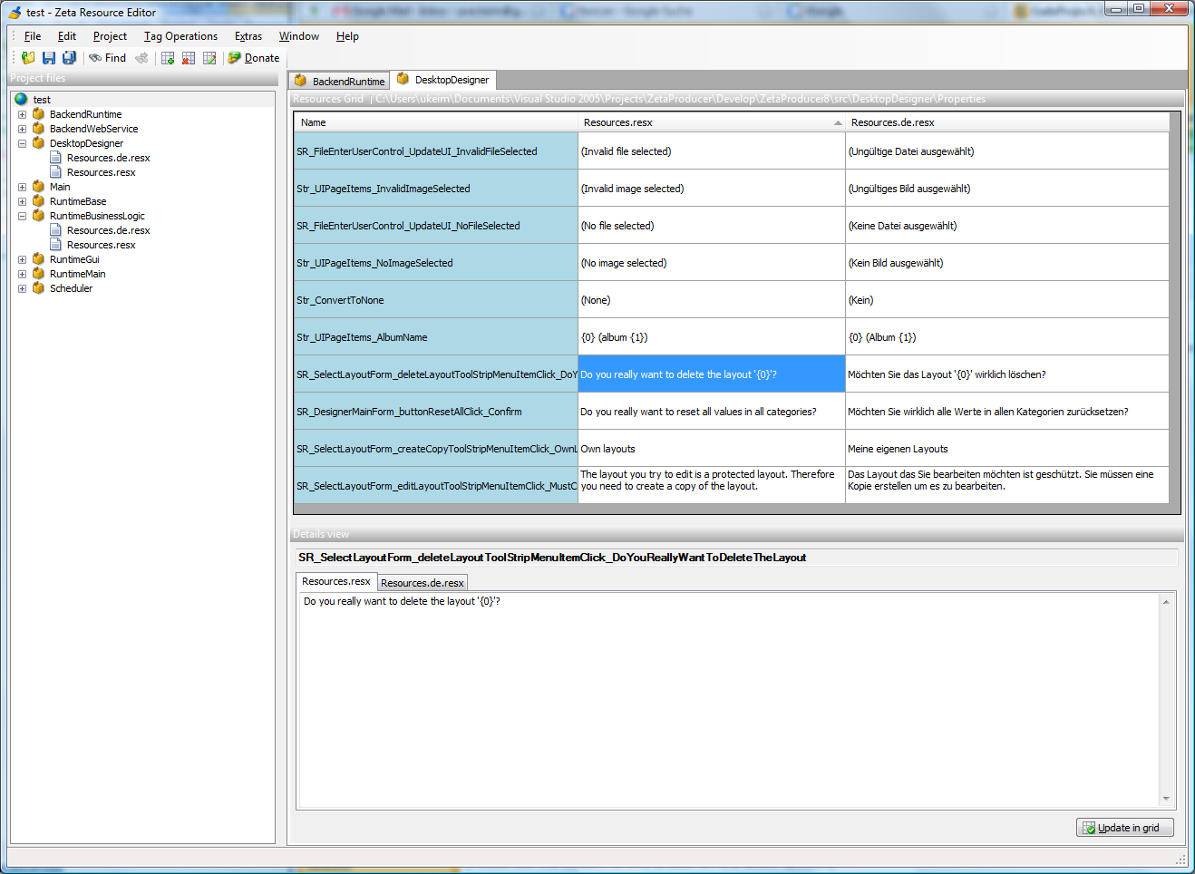The width and height of the screenshot is (1195, 874).
Task: Open Find with the binoculars button
Action: pyautogui.click(x=108, y=58)
